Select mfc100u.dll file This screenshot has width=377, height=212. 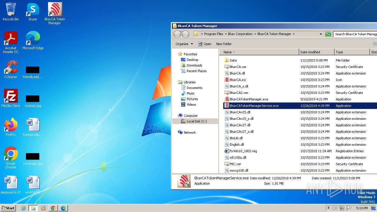(x=235, y=158)
